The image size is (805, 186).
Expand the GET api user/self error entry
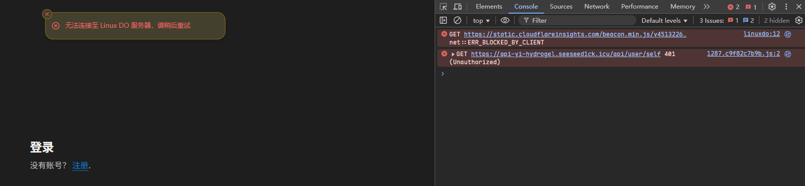click(x=453, y=54)
